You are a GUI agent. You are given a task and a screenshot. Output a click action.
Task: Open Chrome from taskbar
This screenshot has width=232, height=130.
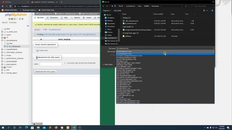click(62, 127)
